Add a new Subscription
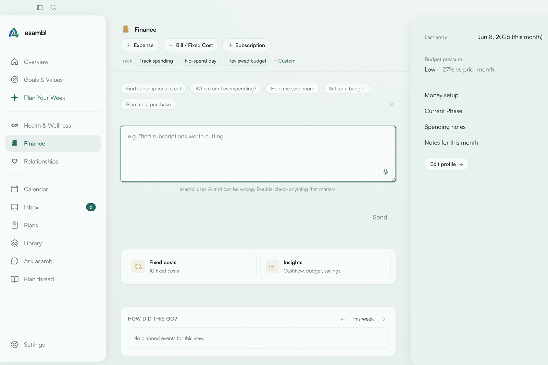Image resolution: width=548 pixels, height=365 pixels. click(247, 45)
